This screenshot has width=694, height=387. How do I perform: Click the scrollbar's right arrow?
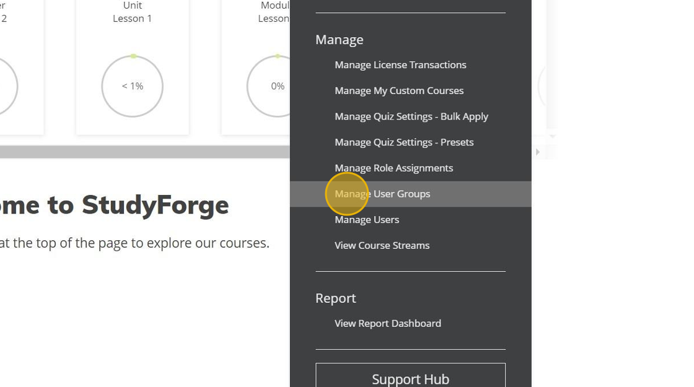[537, 152]
